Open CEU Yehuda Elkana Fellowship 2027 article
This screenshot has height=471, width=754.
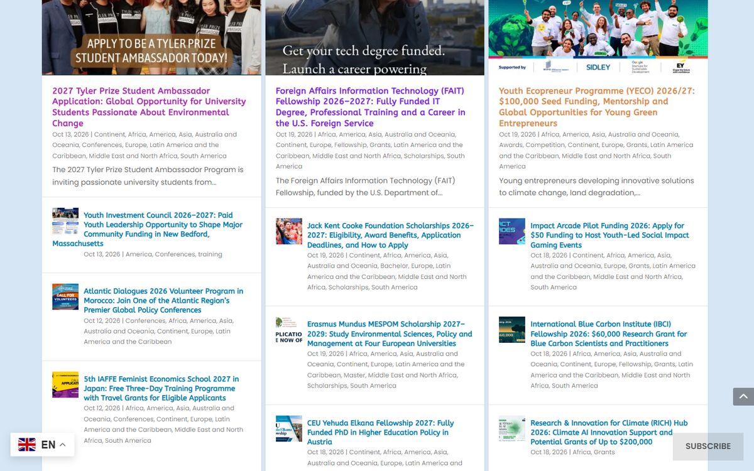pyautogui.click(x=381, y=432)
